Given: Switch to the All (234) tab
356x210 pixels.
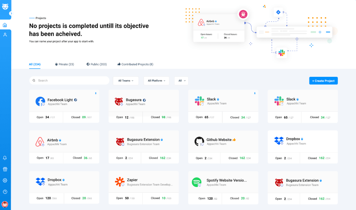Looking at the screenshot, I should click(35, 64).
